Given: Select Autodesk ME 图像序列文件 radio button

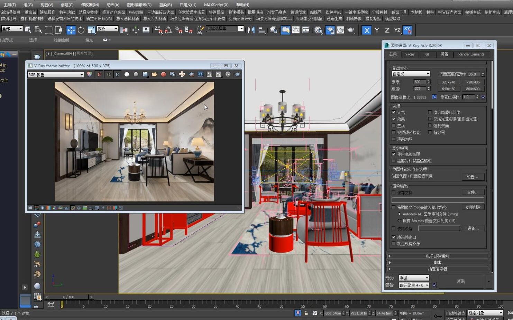Looking at the screenshot, I should pyautogui.click(x=399, y=214).
